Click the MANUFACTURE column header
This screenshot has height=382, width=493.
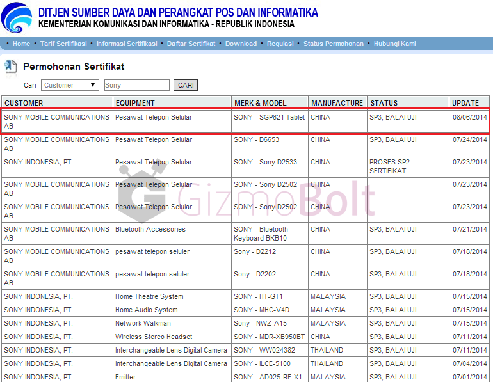coord(337,103)
